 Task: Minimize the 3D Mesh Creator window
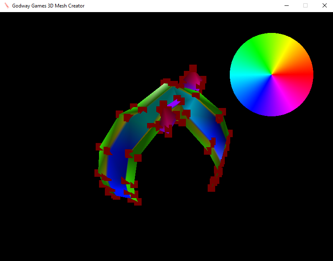287,6
